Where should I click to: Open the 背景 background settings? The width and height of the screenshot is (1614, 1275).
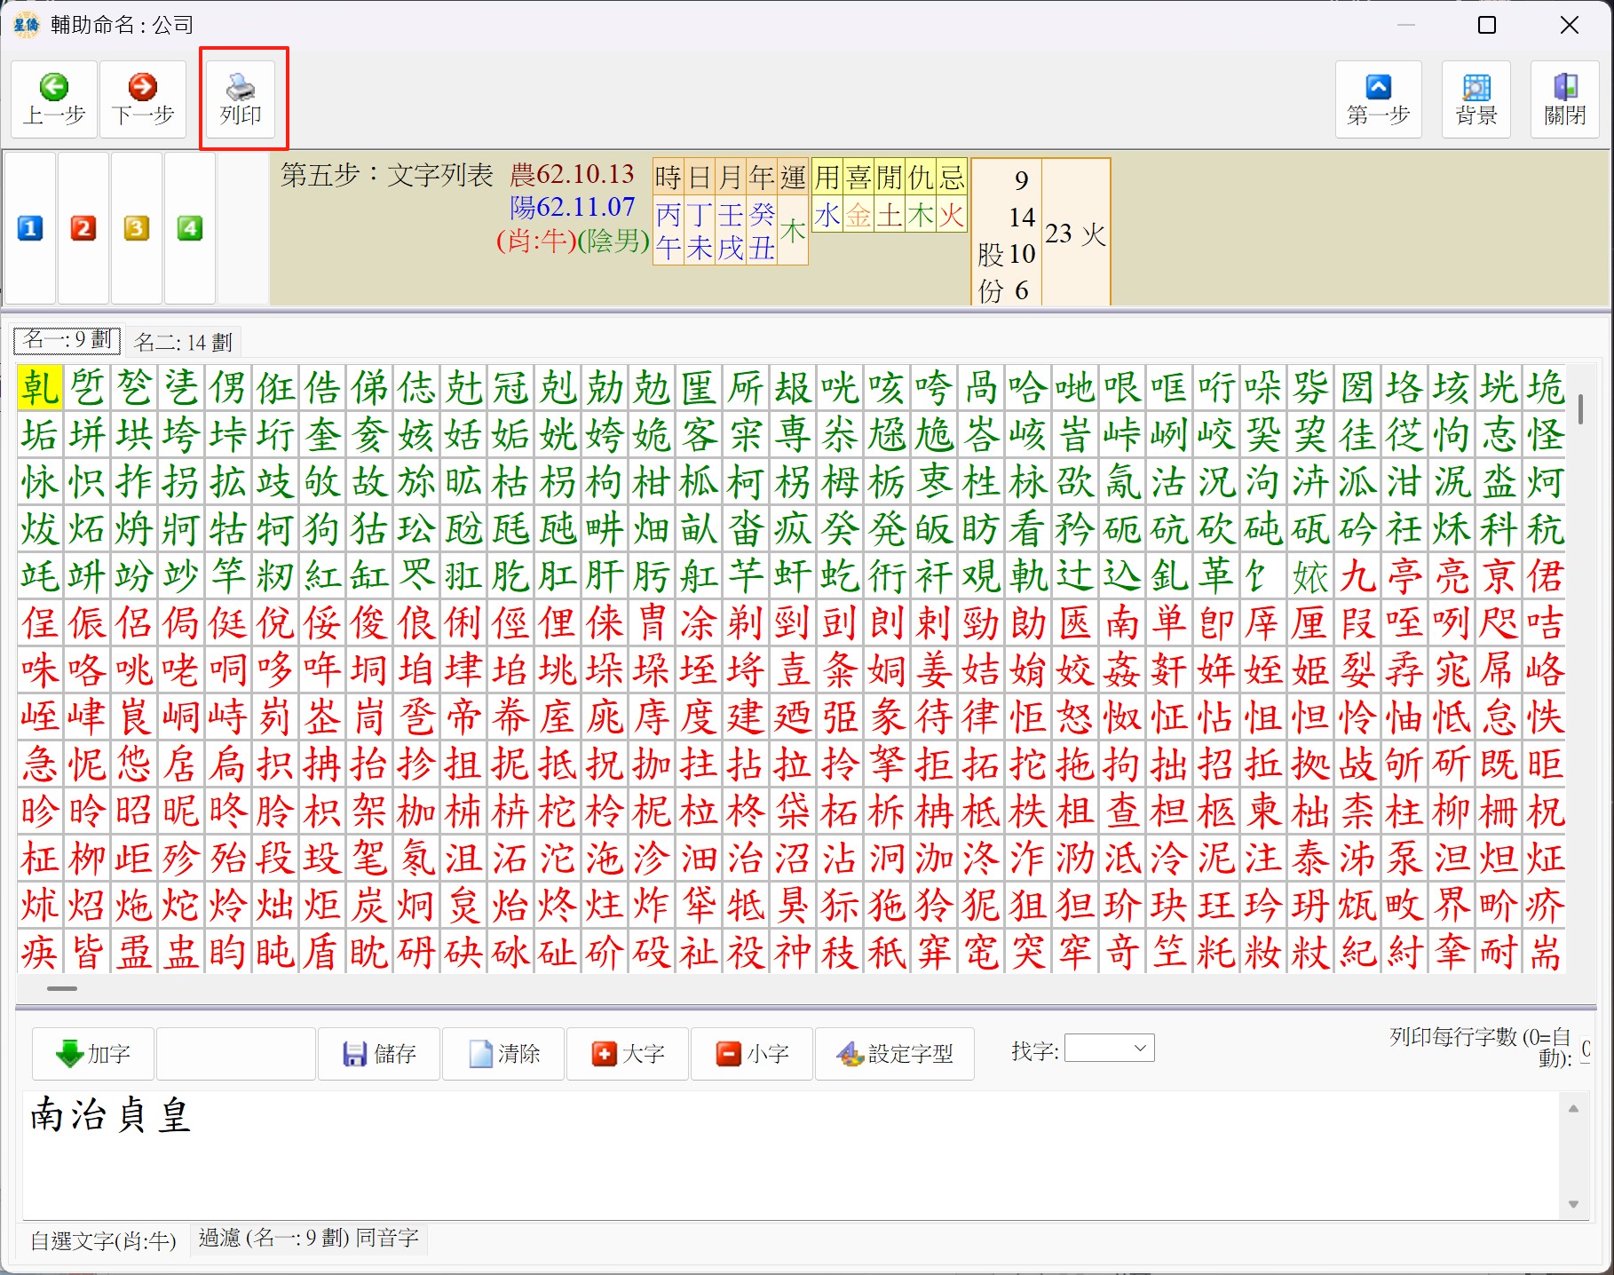pos(1476,99)
